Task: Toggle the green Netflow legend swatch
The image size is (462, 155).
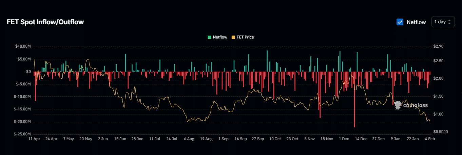Action: [x=209, y=37]
